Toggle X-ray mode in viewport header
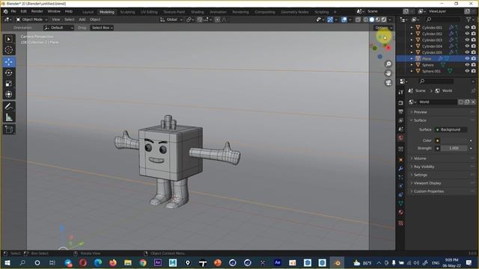 point(358,19)
